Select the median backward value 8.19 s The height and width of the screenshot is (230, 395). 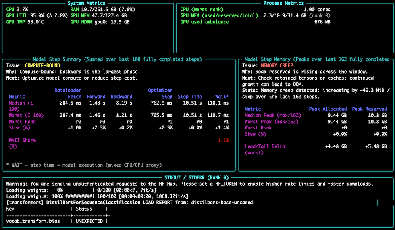pos(124,103)
